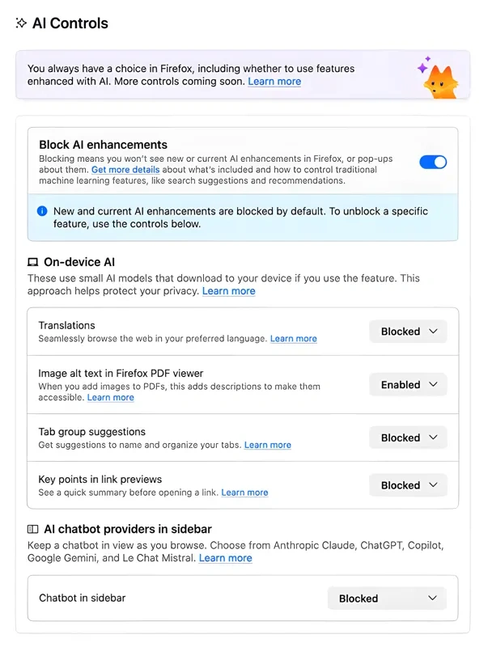Disable the Block AI enhancements toggle
This screenshot has width=488, height=647.
click(x=433, y=162)
